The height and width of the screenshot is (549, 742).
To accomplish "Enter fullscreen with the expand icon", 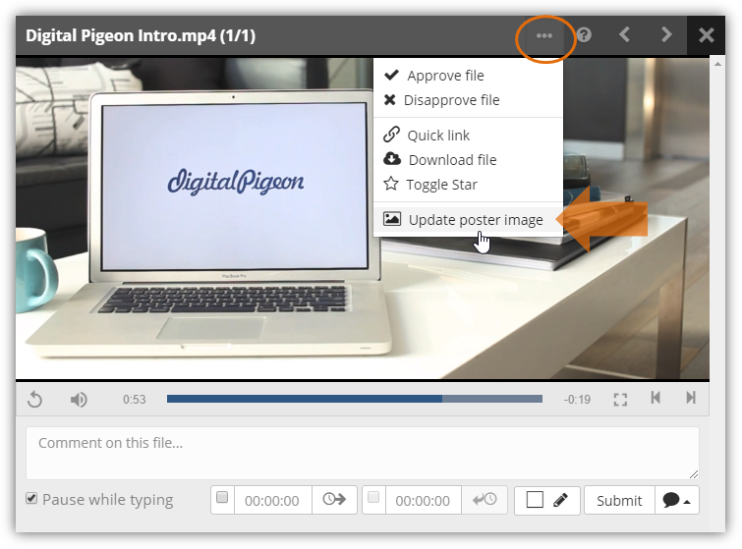I will tap(620, 400).
